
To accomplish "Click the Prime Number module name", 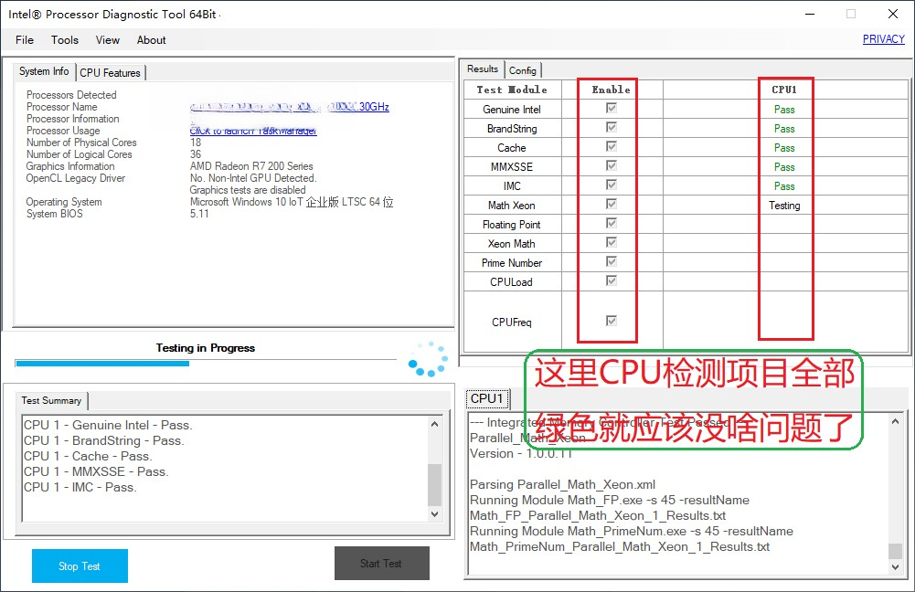I will click(512, 263).
